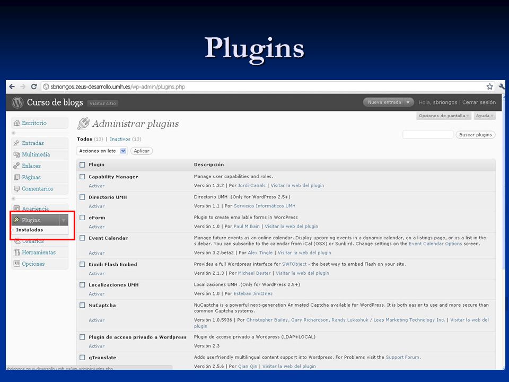The height and width of the screenshot is (382, 509).
Task: Click the Aplicar button
Action: pos(142,151)
